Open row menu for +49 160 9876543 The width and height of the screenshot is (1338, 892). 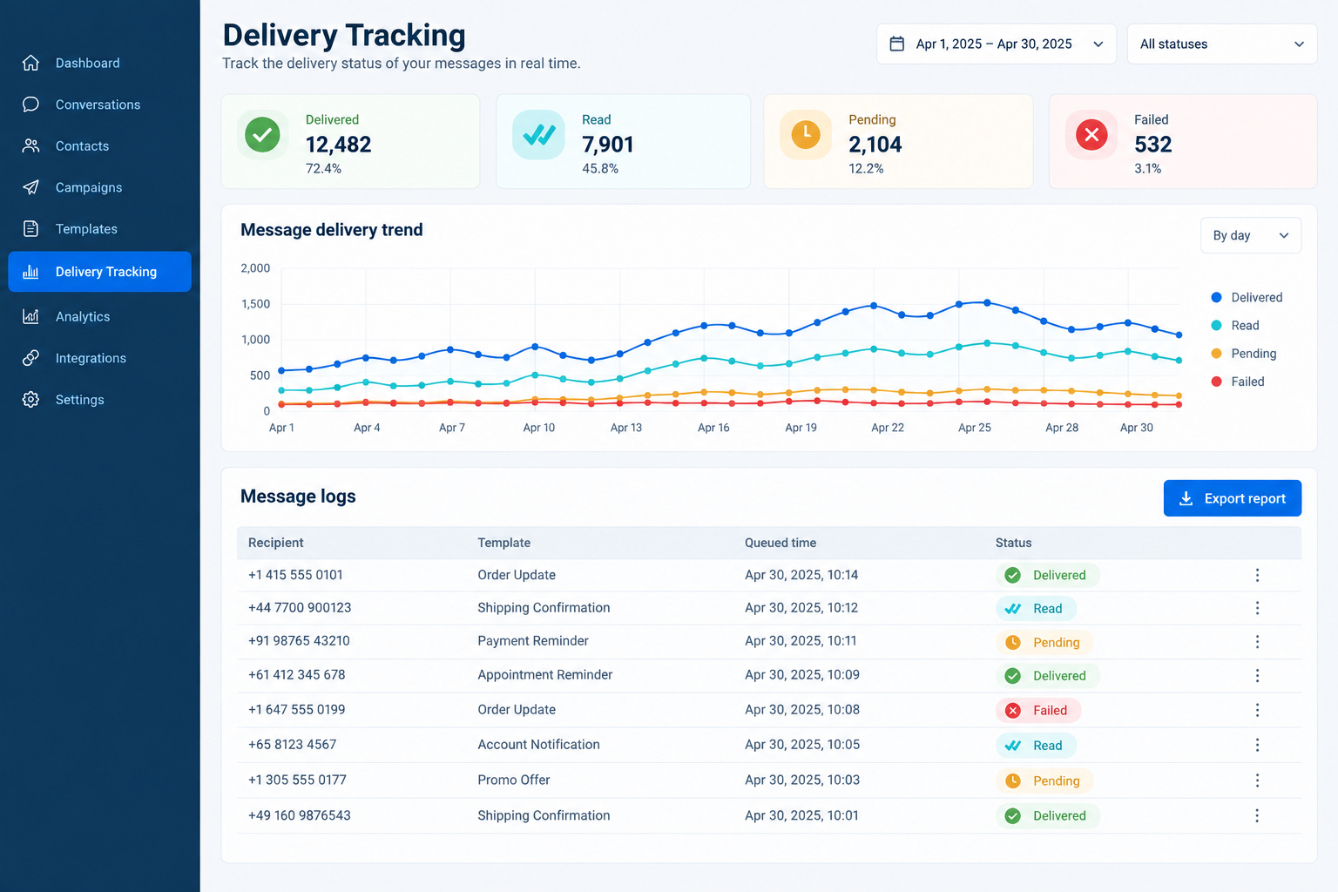[x=1257, y=815]
